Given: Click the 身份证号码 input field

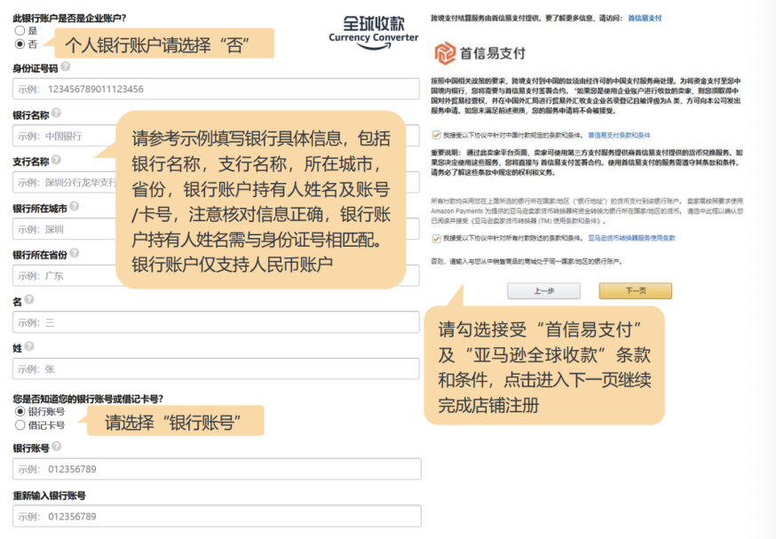Looking at the screenshot, I should coord(216,89).
